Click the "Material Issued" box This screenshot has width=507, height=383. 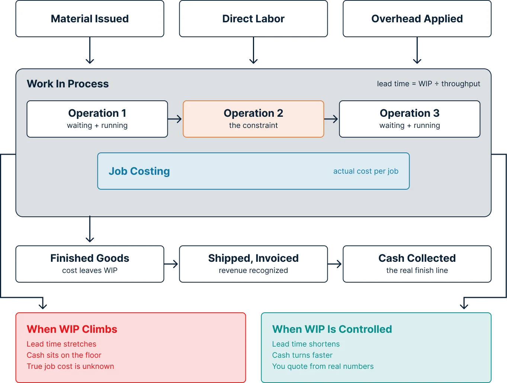pyautogui.click(x=90, y=19)
